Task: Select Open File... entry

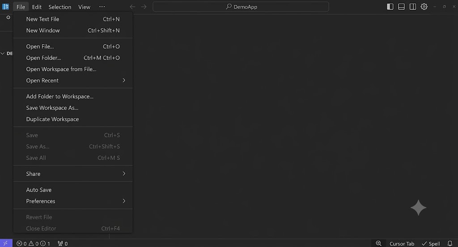Action: click(73, 46)
